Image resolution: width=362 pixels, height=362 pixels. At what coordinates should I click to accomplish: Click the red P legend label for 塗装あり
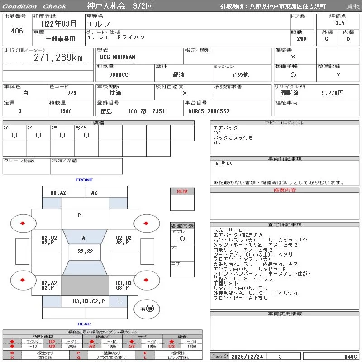[78, 353]
